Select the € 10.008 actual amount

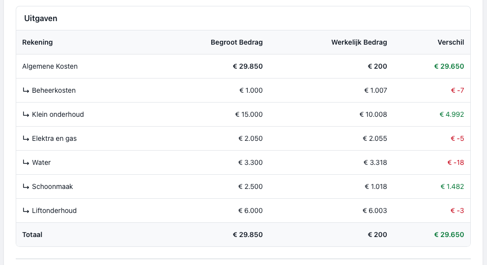373,114
